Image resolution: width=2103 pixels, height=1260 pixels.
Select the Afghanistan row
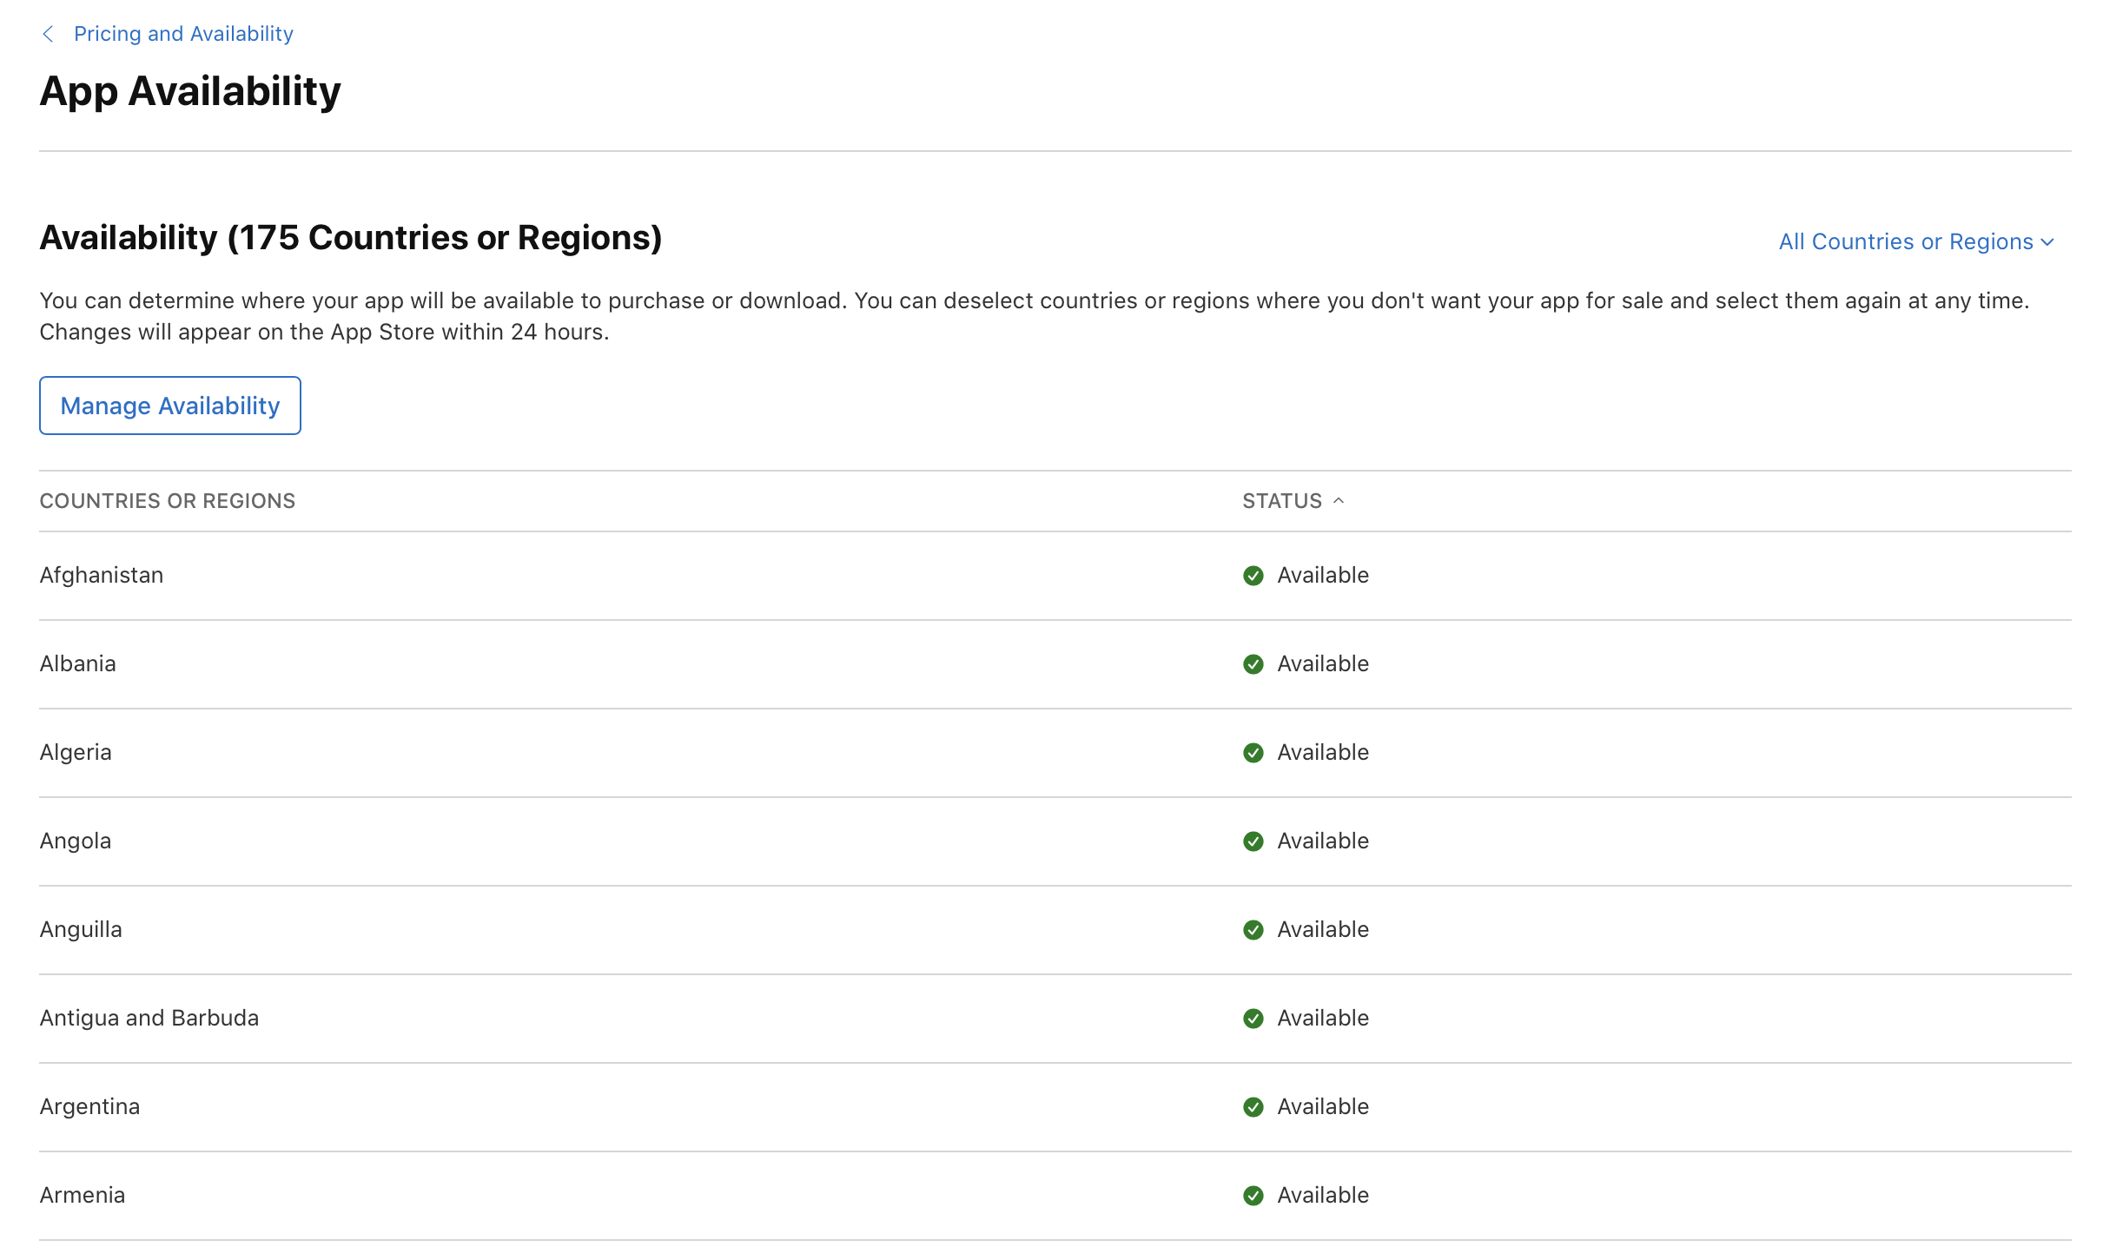[102, 575]
